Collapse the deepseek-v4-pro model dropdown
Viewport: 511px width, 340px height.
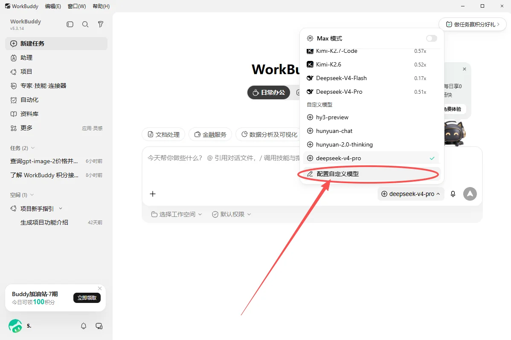(x=411, y=194)
